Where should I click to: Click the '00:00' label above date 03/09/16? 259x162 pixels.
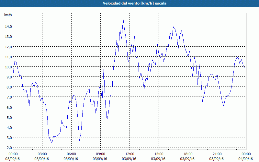click(13, 154)
